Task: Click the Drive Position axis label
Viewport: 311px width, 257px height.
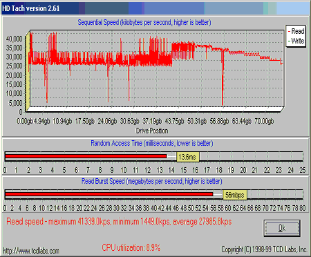Action: coord(152,131)
